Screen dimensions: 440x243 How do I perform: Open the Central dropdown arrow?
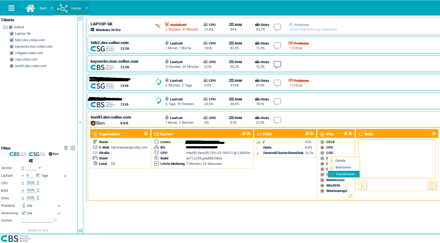click(86, 8)
